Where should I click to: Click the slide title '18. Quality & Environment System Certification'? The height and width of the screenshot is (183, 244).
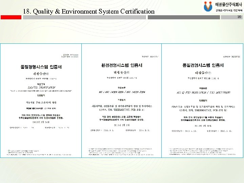pos(89,12)
